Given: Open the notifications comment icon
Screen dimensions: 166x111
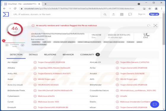Looking at the screenshot, I should 130,14.
